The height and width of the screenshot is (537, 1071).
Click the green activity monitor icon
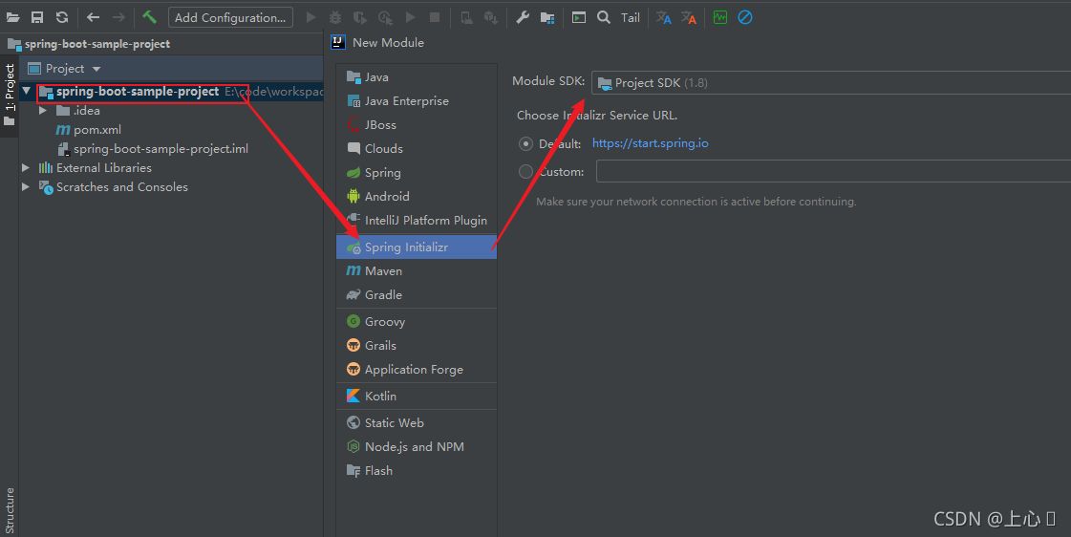[720, 18]
